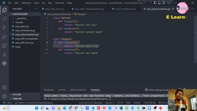The height and width of the screenshot is (111, 197).
Task: Click the VS Code logo icon
Action: coord(3,3)
